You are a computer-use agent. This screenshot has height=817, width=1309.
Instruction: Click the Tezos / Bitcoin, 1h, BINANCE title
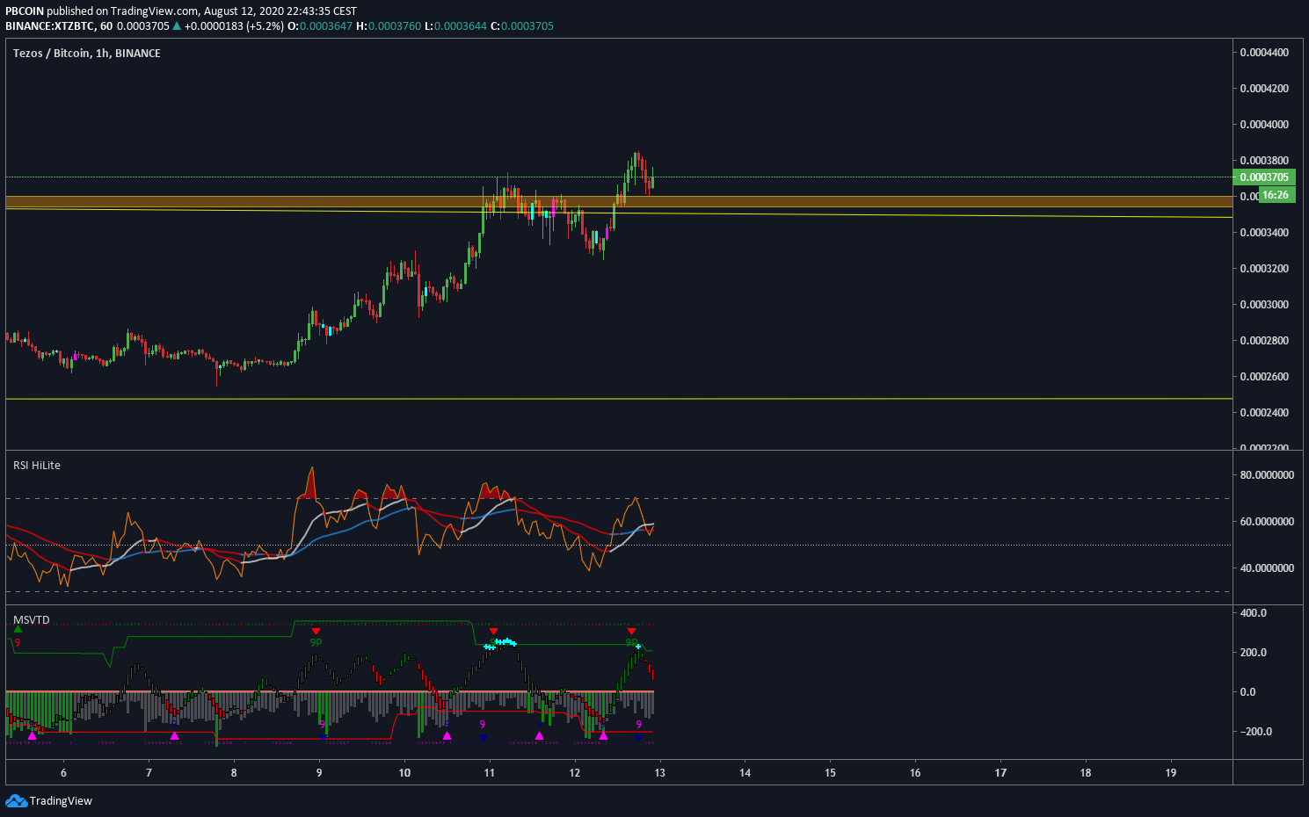pyautogui.click(x=87, y=54)
